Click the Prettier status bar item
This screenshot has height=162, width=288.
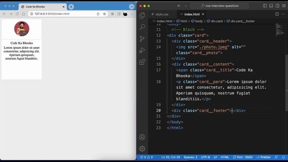click(264, 157)
